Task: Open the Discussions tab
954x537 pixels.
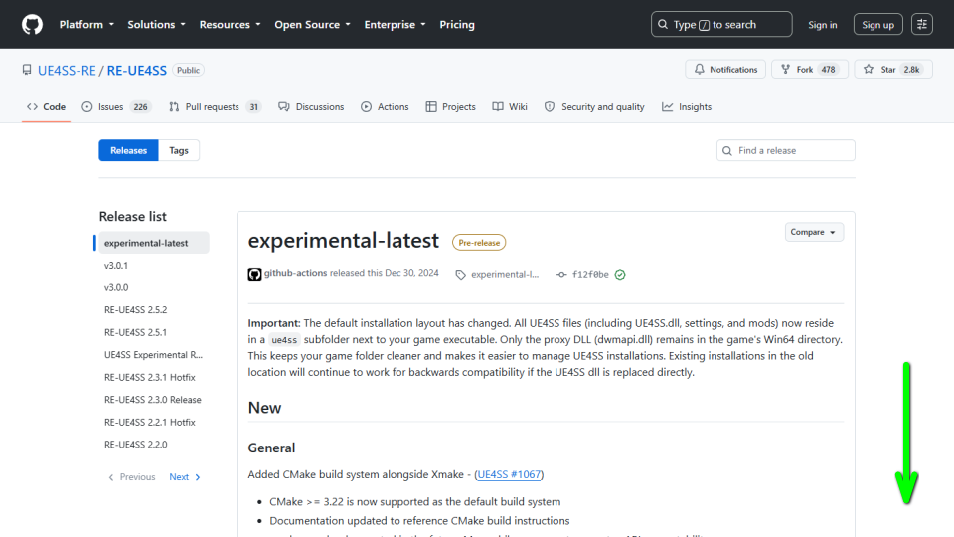Action: tap(311, 107)
